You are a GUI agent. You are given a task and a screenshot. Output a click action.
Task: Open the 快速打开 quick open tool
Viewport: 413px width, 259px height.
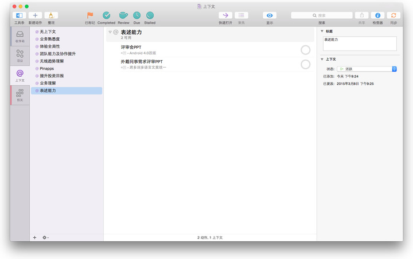pyautogui.click(x=225, y=15)
